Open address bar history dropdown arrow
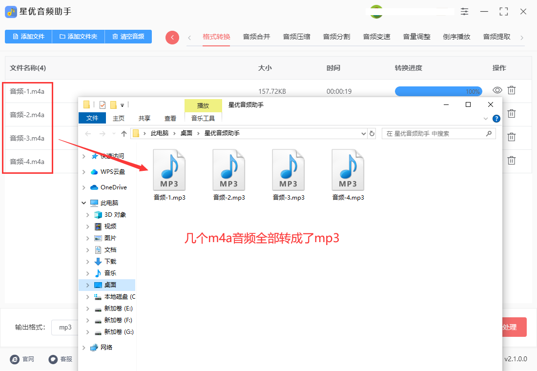537x371 pixels. [x=364, y=134]
